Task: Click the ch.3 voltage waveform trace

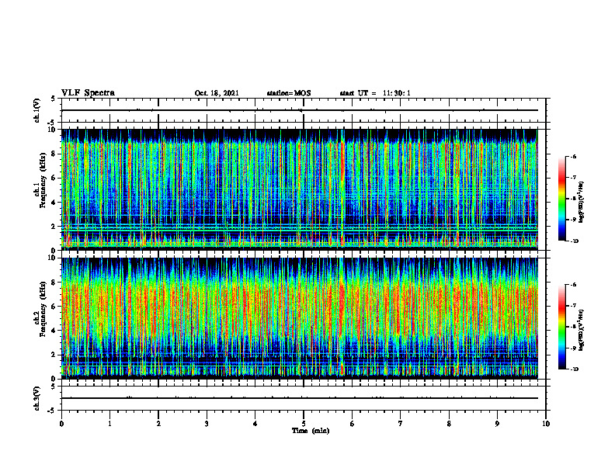Action: (x=300, y=398)
